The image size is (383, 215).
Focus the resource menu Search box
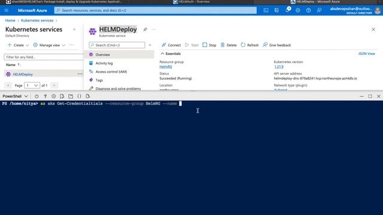pyautogui.click(x=117, y=45)
